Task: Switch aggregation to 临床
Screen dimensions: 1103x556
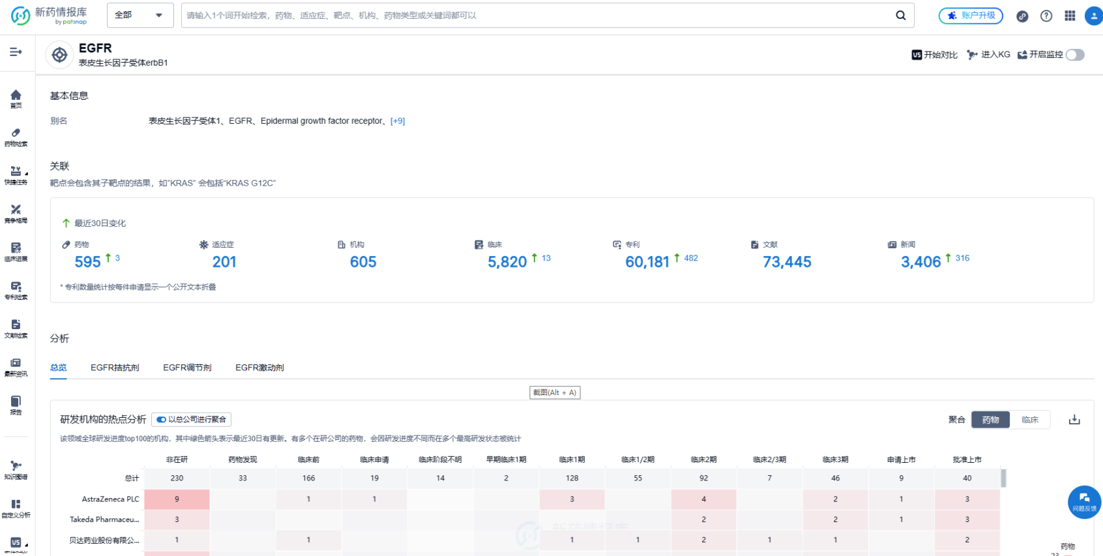Action: pos(1029,420)
